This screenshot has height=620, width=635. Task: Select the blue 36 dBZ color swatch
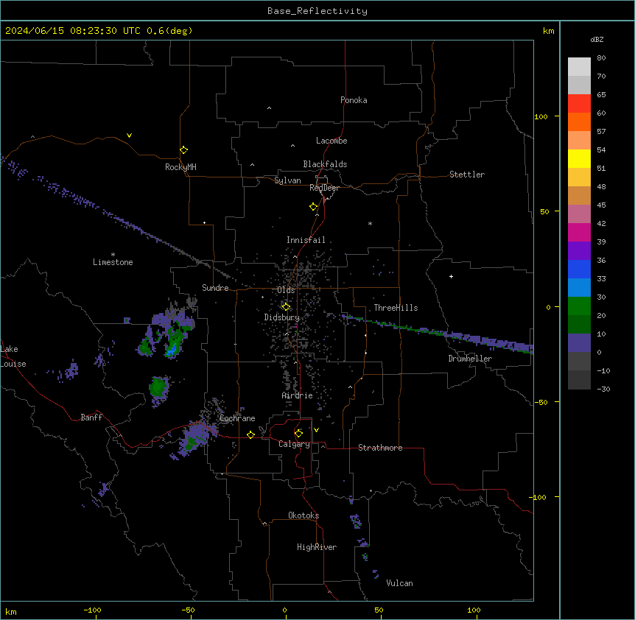pos(579,269)
